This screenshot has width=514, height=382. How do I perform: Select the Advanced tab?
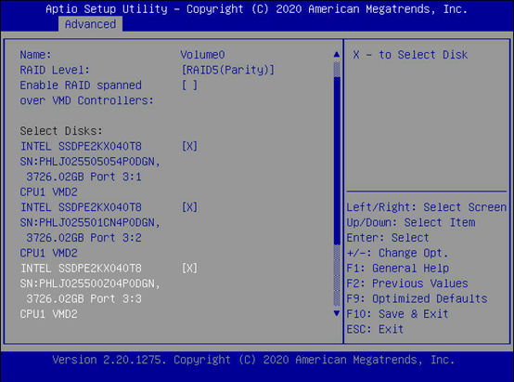click(91, 24)
